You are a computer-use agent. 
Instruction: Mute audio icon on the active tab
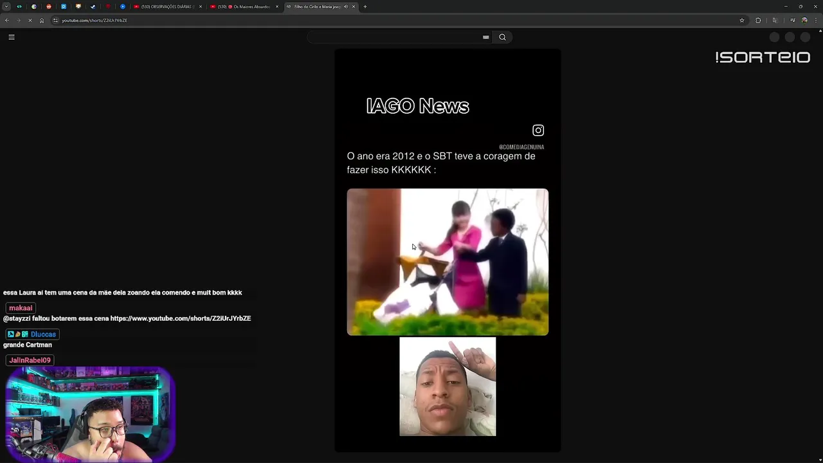(346, 6)
